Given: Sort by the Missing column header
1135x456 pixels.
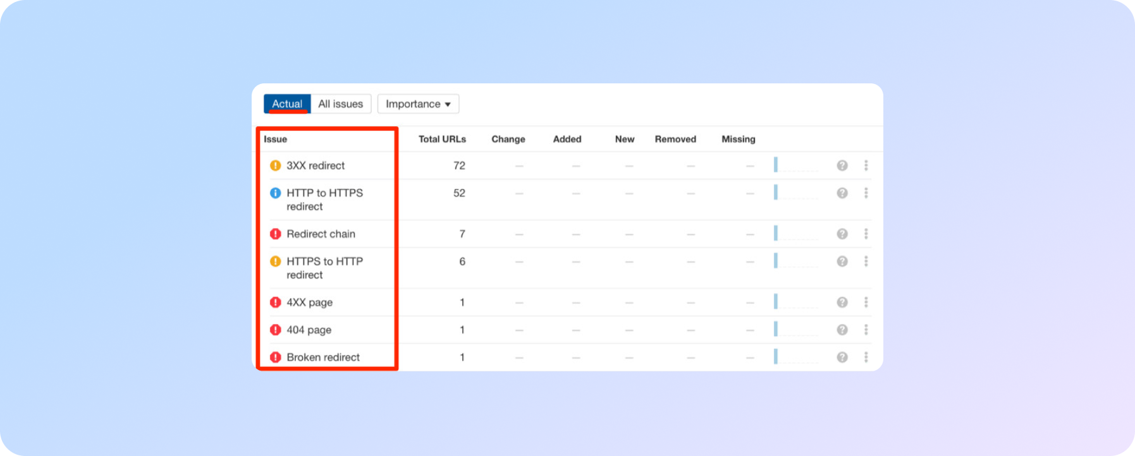Looking at the screenshot, I should 739,139.
